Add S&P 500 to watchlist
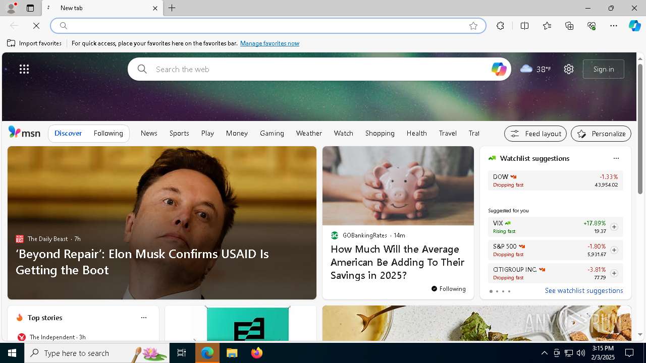 point(614,250)
